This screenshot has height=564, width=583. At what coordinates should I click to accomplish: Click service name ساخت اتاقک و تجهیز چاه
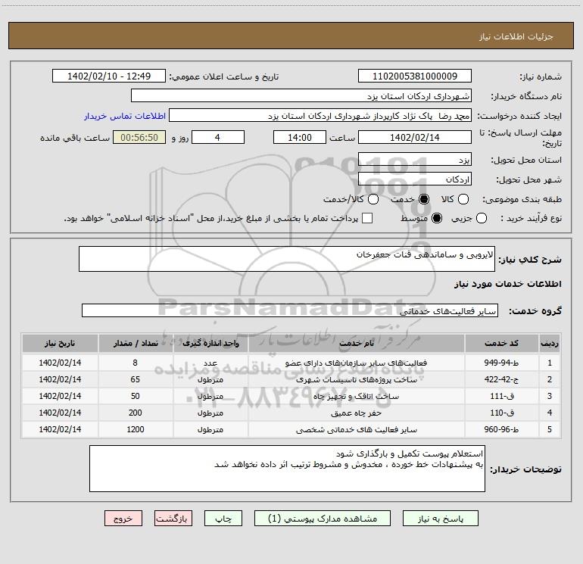pos(356,397)
